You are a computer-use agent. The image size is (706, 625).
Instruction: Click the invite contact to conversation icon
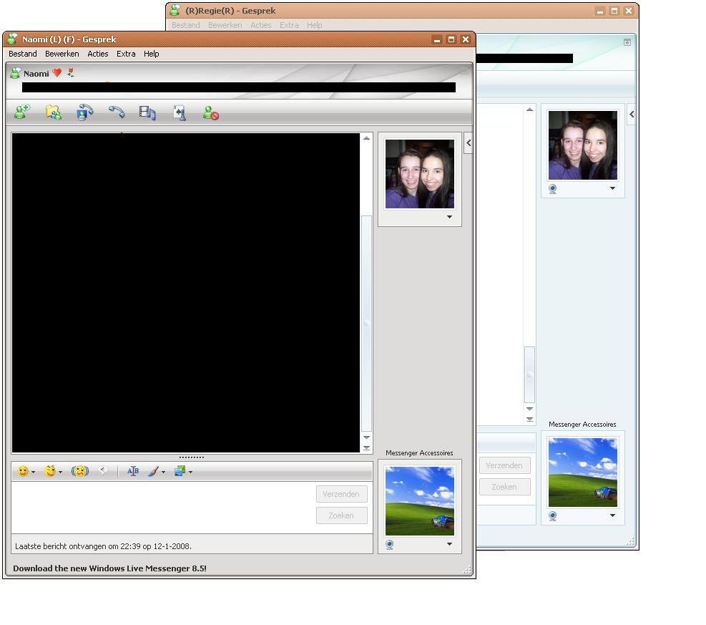[22, 112]
